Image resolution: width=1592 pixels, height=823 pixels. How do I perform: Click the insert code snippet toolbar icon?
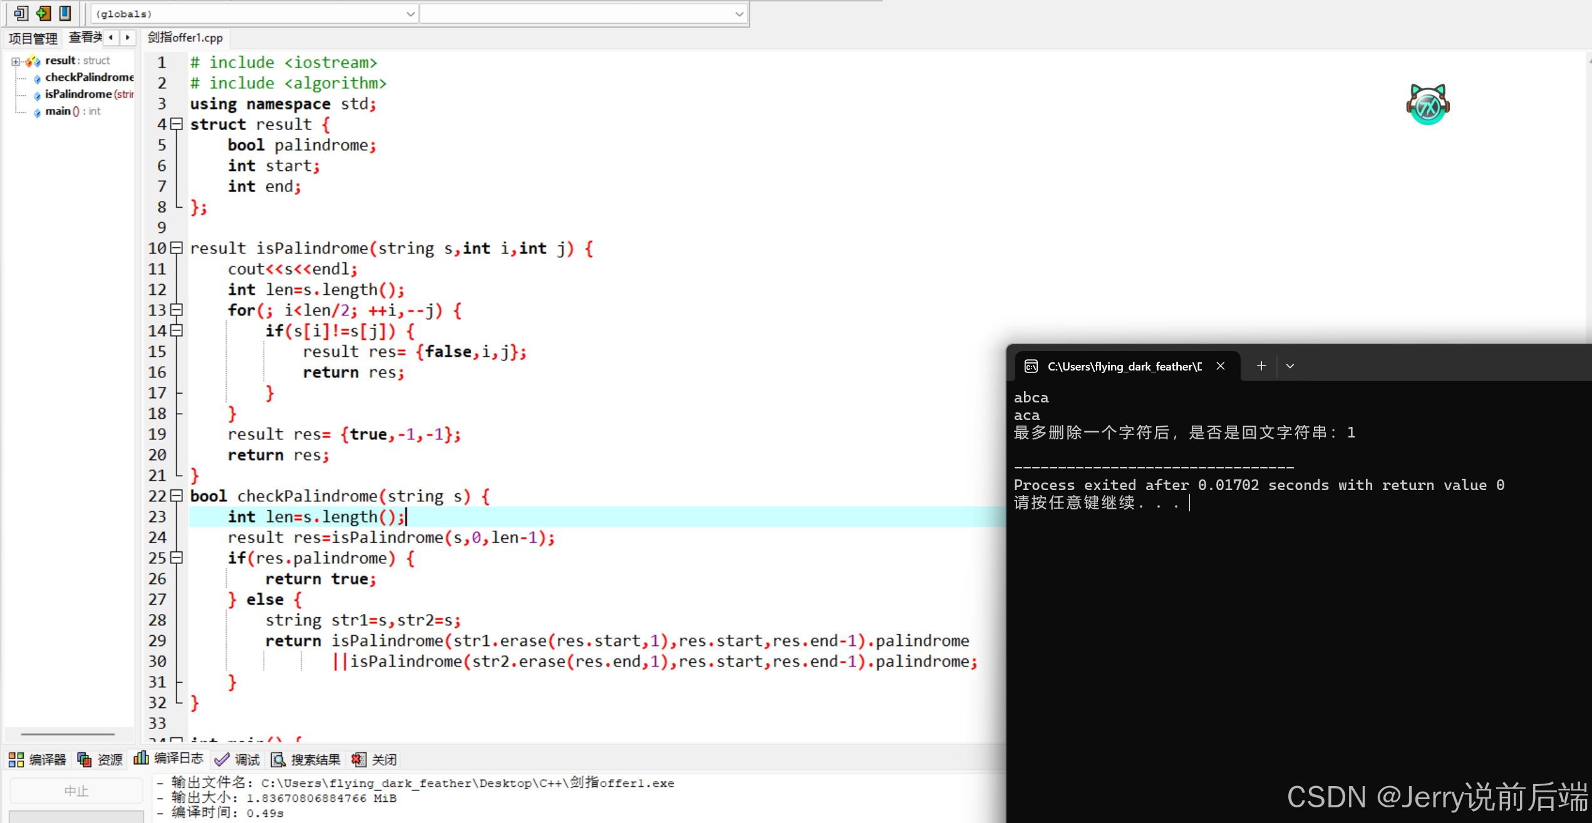point(21,13)
